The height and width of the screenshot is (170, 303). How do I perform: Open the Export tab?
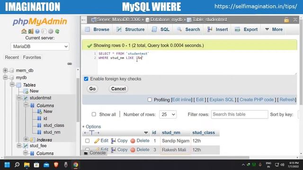coord(246,29)
